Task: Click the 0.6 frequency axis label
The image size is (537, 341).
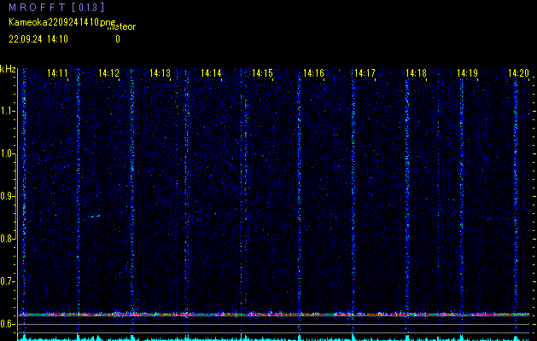Action: click(7, 324)
